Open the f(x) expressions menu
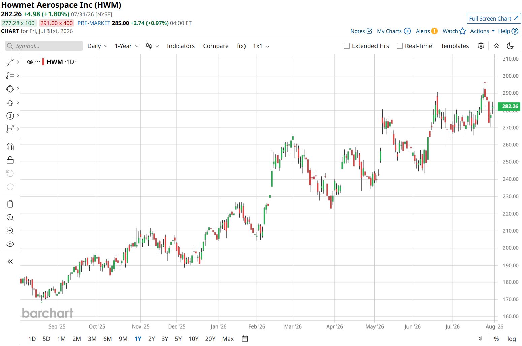This screenshot has height=346, width=522. point(241,46)
